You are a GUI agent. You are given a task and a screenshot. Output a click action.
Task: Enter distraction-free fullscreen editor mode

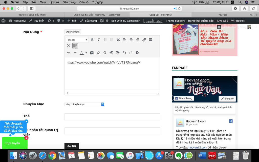(x=69, y=46)
